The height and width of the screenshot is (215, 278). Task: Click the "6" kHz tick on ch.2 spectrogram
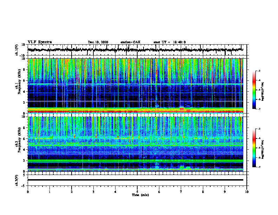click(x=24, y=139)
